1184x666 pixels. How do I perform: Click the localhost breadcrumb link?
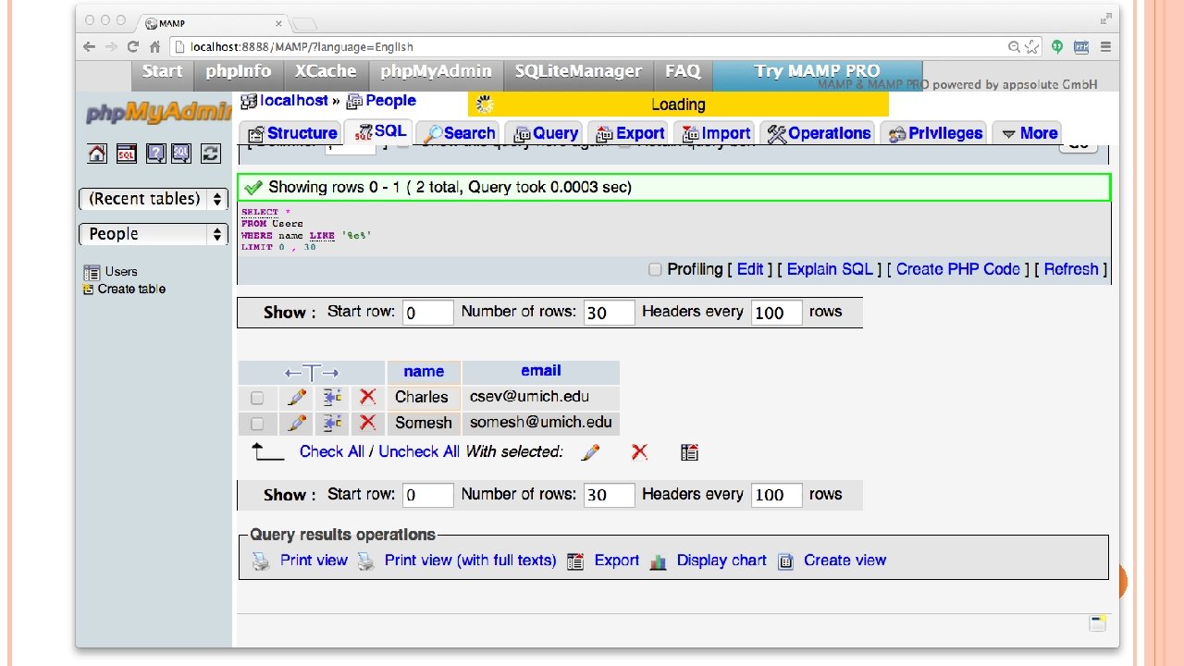[294, 101]
